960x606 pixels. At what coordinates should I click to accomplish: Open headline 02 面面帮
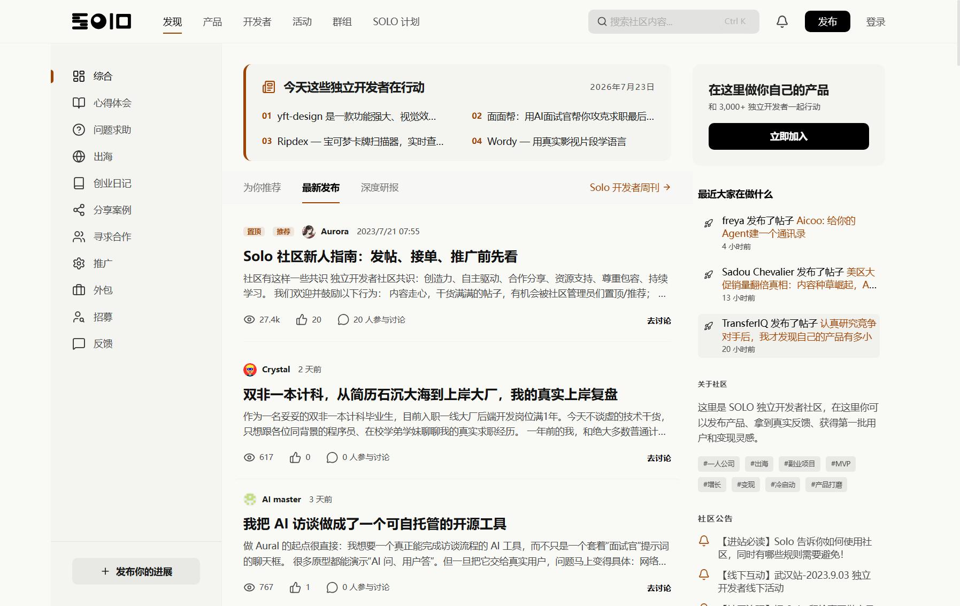tap(563, 116)
